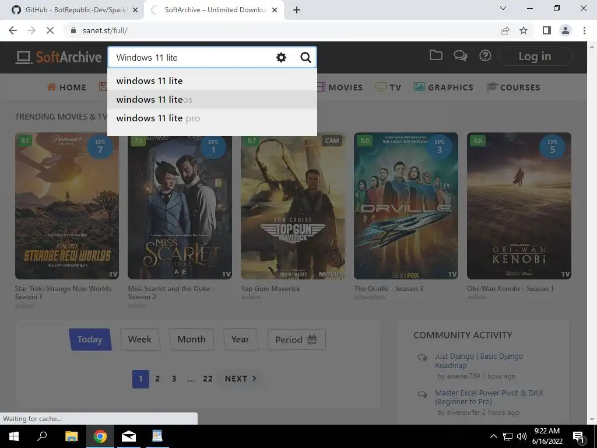
Task: Close the GitHub tab
Action: point(135,10)
